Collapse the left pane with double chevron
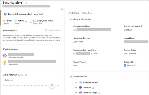 (62, 9)
